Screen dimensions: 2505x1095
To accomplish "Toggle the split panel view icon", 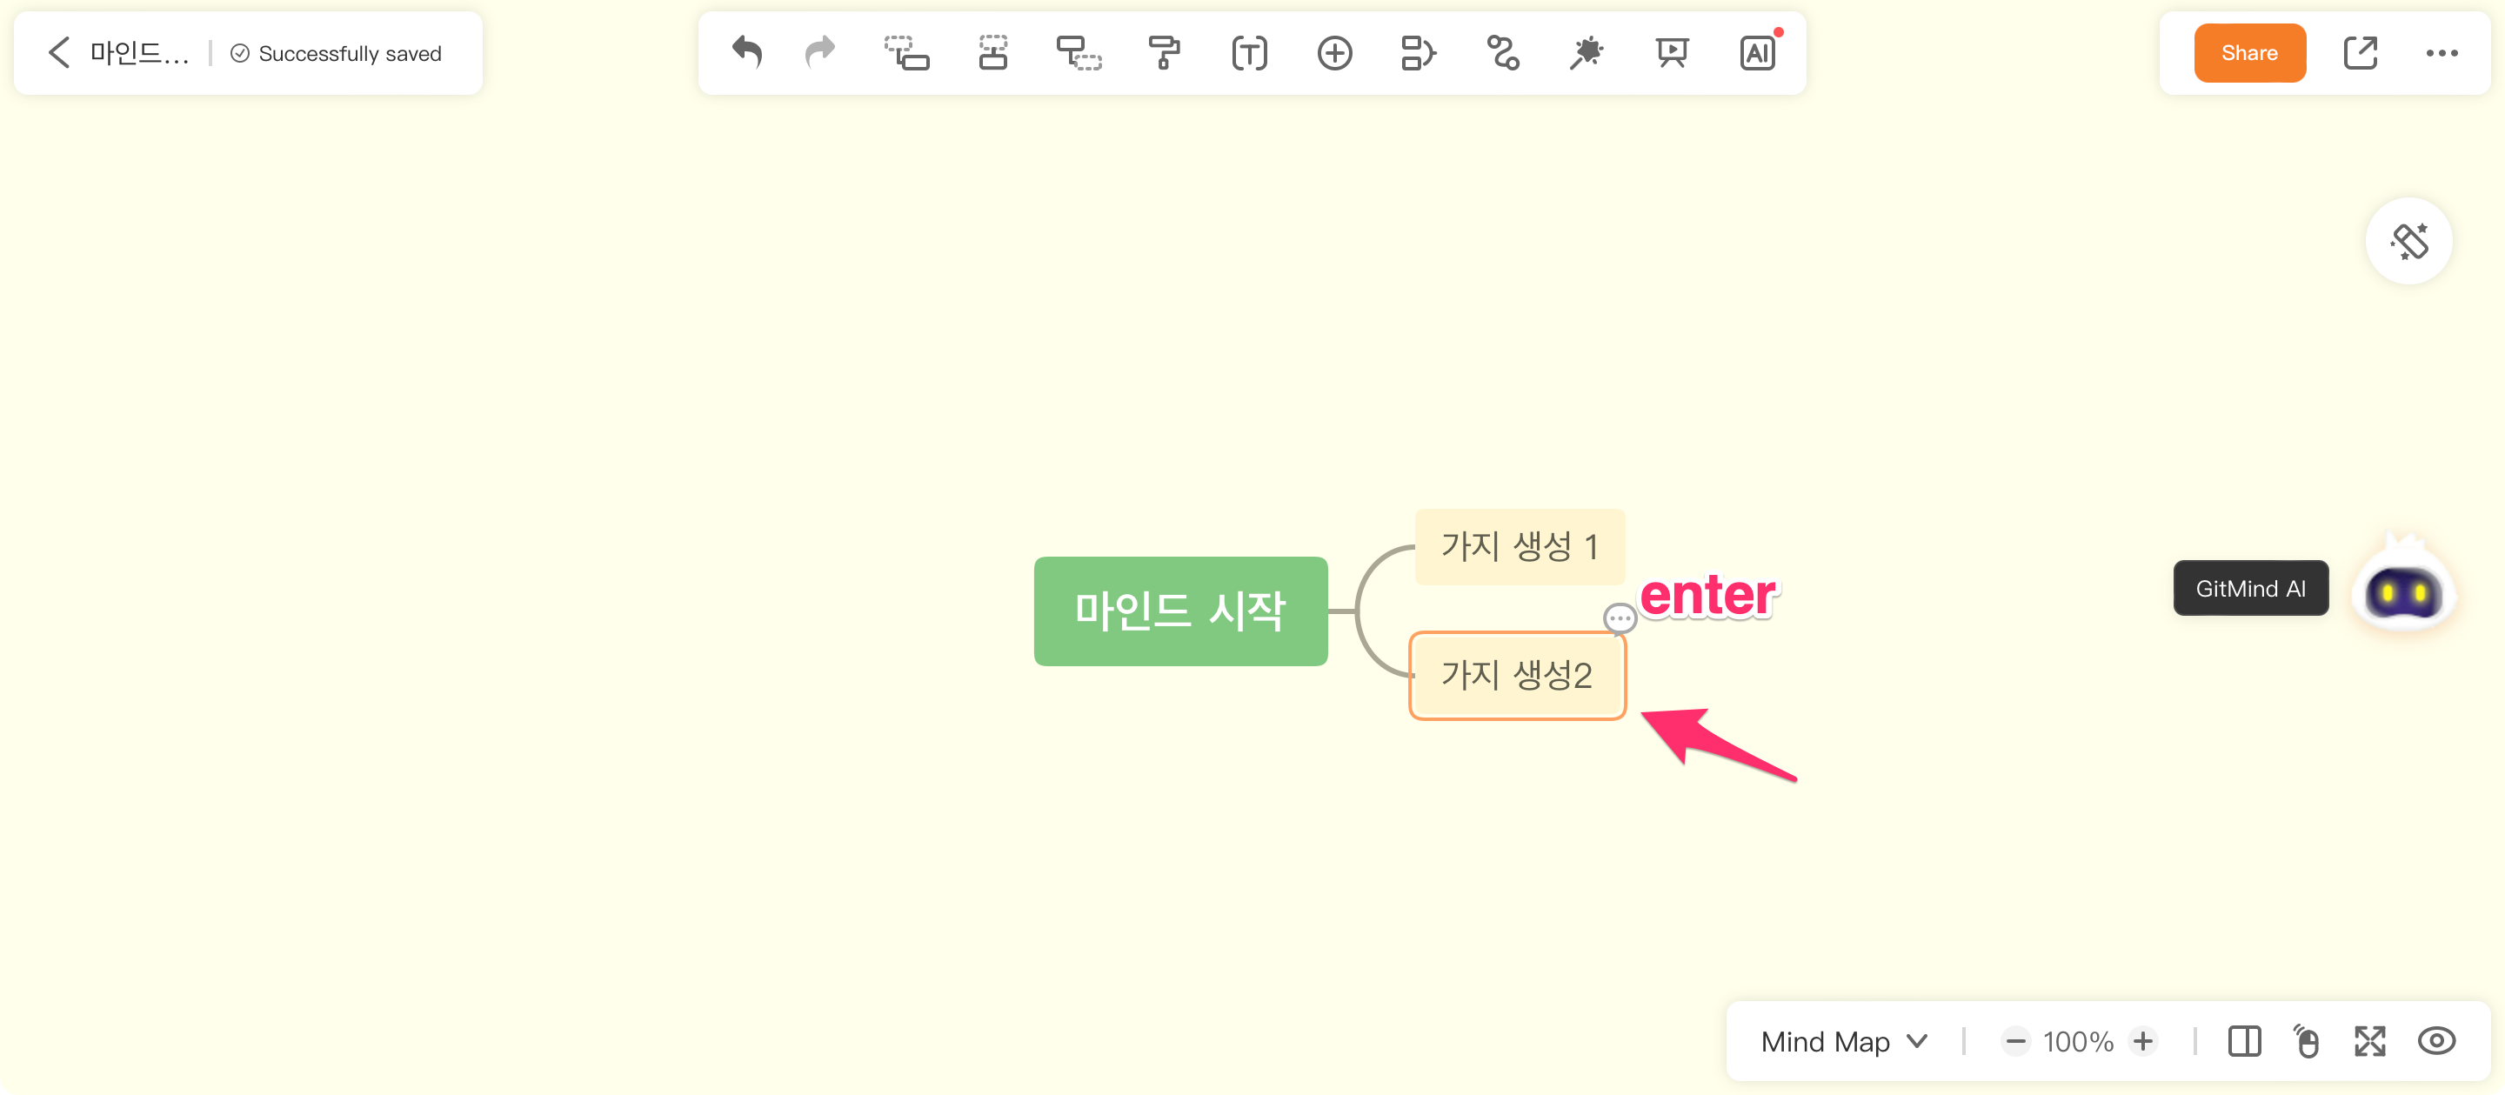I will click(x=2244, y=1040).
